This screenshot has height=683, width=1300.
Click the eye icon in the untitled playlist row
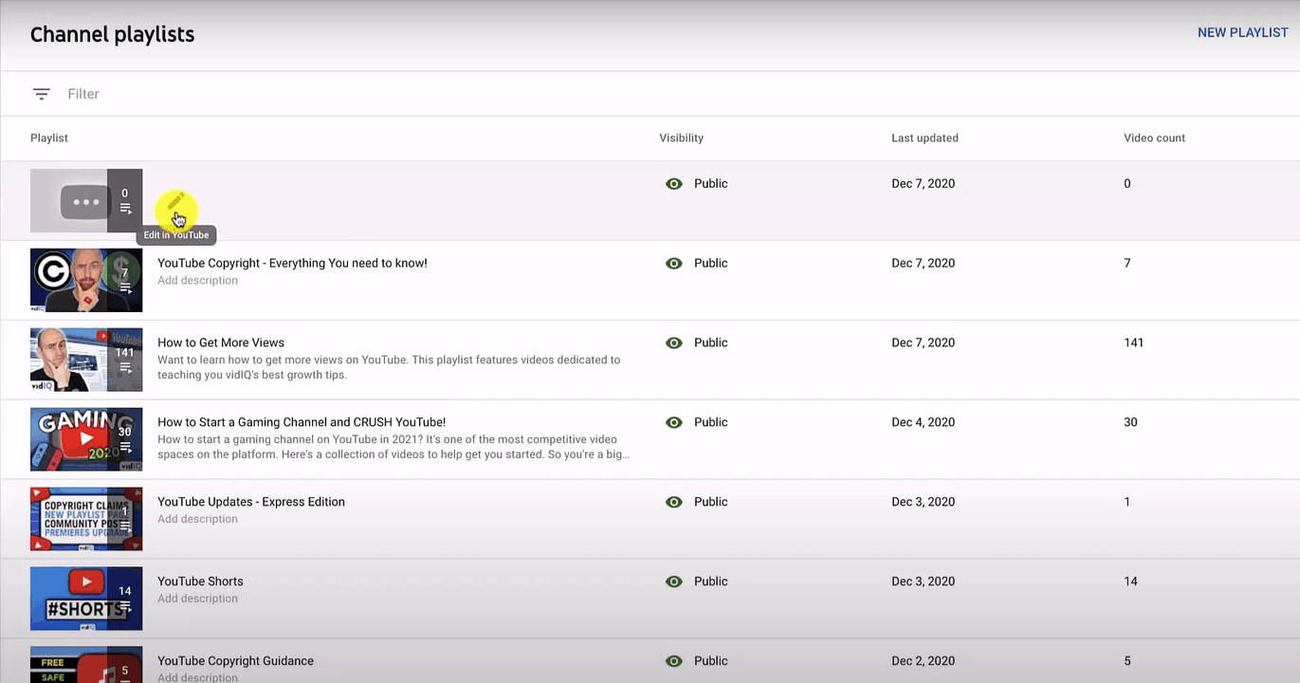click(674, 184)
